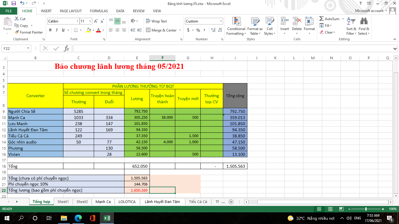Open the PAGE LAYOUT ribbon tab
Screen dimensions: 399x224
(x=71, y=11)
